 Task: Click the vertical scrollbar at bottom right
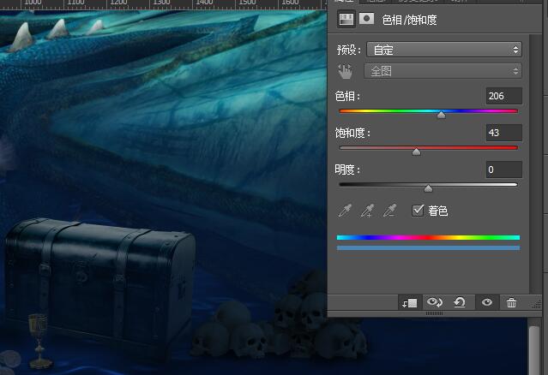(x=534, y=348)
